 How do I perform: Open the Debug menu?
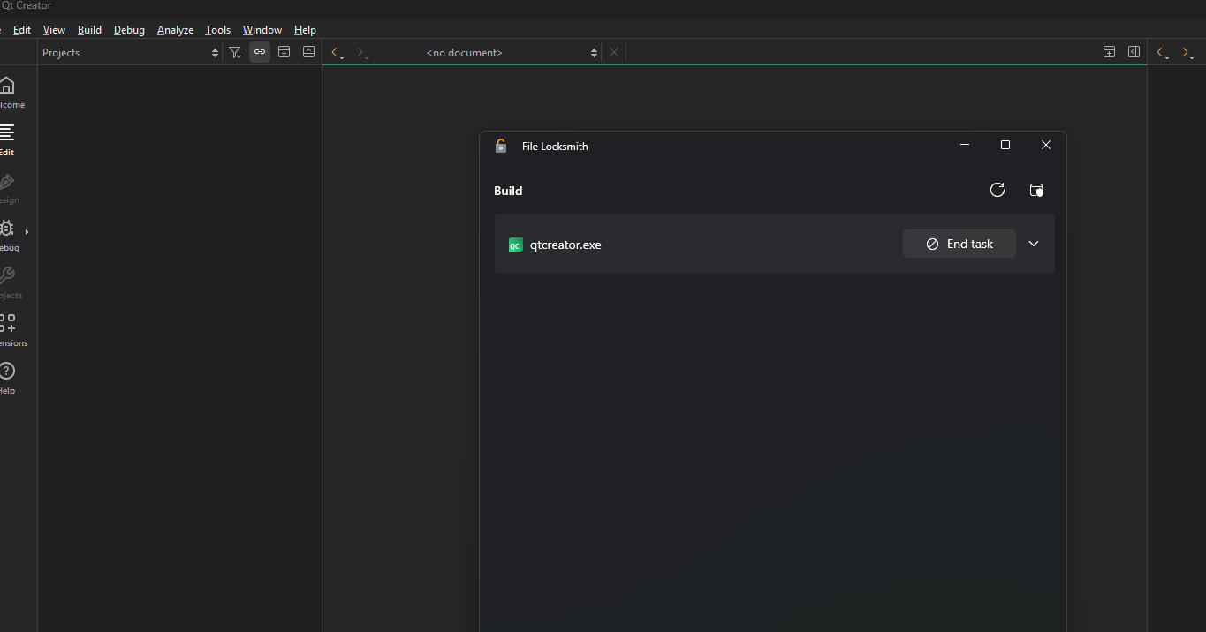point(129,30)
